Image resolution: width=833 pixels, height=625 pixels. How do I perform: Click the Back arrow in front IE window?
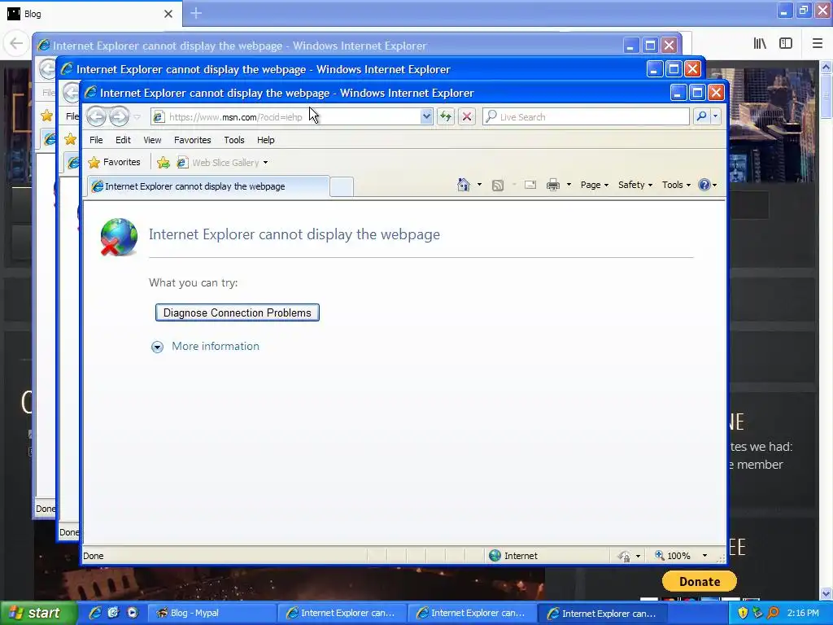pos(96,116)
